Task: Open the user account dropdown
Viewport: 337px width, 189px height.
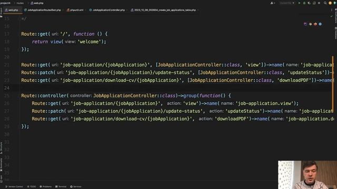Action: [273, 3]
